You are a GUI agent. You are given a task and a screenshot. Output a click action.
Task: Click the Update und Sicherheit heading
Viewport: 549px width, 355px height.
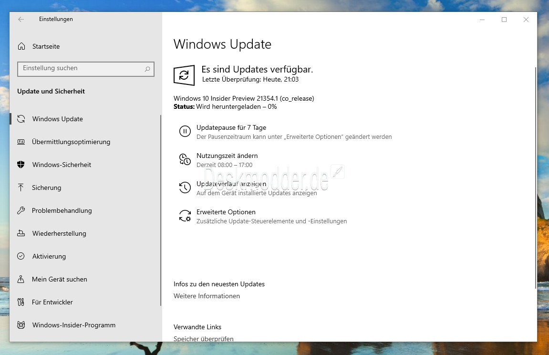click(x=51, y=92)
